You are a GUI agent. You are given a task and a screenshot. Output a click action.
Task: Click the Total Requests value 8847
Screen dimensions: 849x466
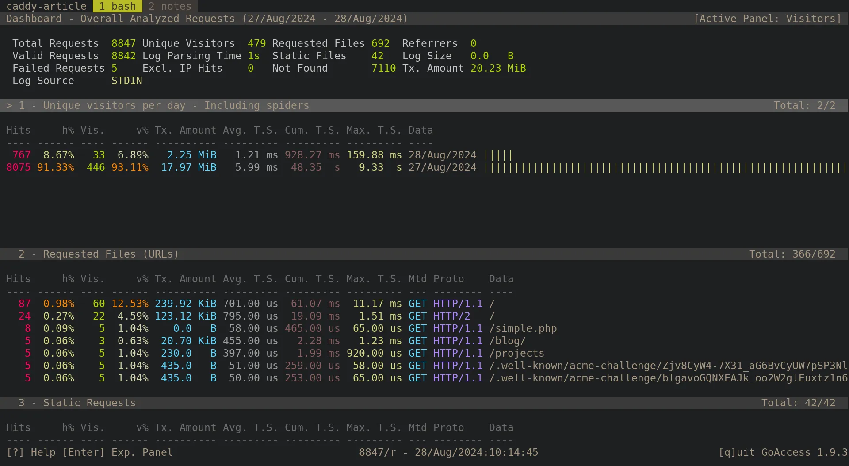pyautogui.click(x=124, y=43)
